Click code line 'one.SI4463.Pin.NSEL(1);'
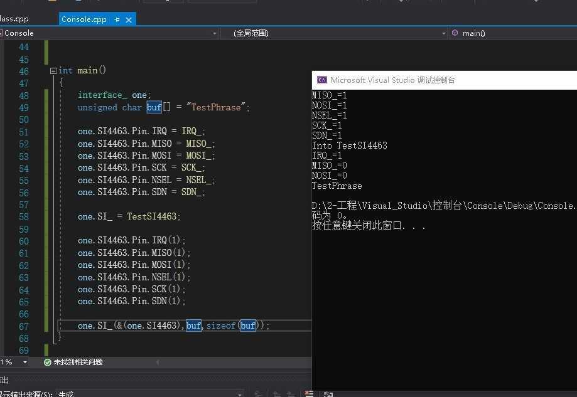The image size is (577, 397). (x=134, y=277)
